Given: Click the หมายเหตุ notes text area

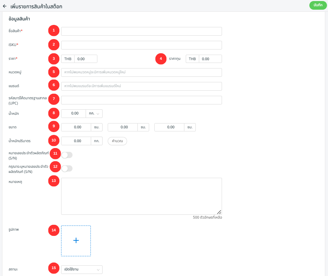Looking at the screenshot, I should [x=141, y=196].
